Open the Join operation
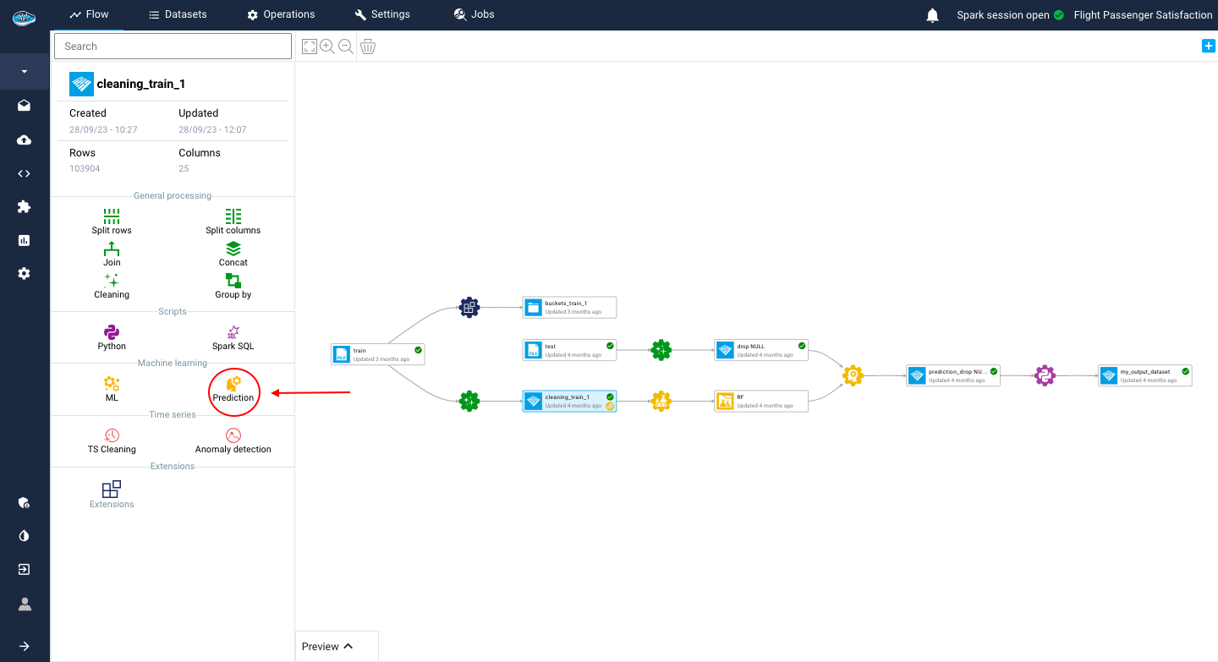Screen dimensions: 1218x662 [x=112, y=250]
